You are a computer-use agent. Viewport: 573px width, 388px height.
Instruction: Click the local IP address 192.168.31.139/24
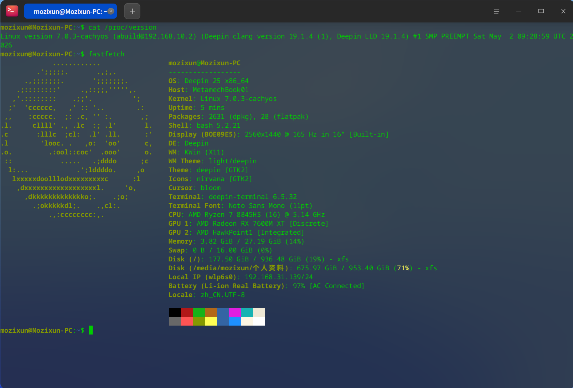[x=279, y=277]
